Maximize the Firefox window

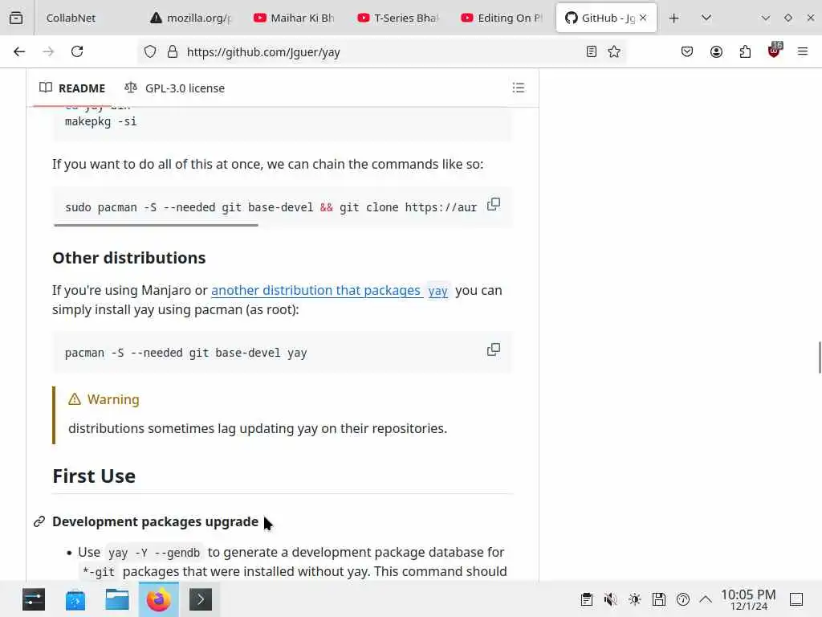tap(788, 18)
